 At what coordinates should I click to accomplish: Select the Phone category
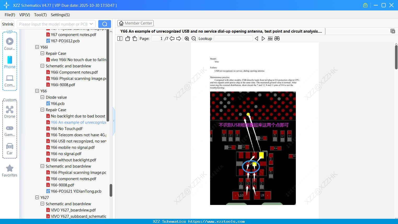click(x=10, y=62)
